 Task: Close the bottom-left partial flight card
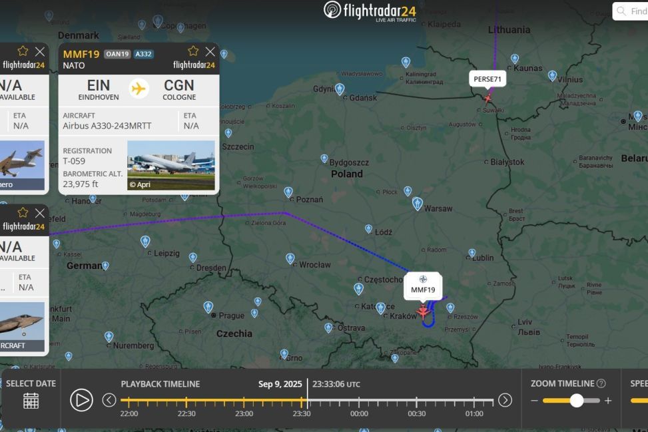tap(40, 213)
